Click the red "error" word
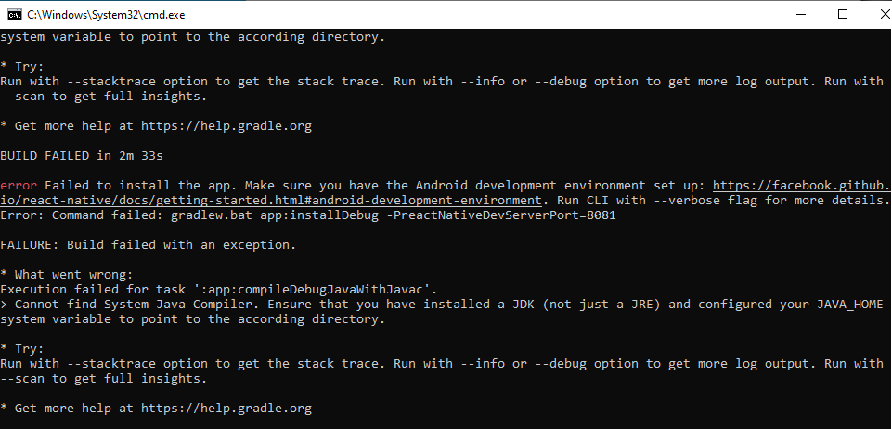Viewport: 892px width, 429px height. pyautogui.click(x=19, y=186)
